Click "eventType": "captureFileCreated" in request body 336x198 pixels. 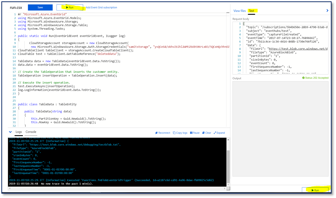pos(274,34)
